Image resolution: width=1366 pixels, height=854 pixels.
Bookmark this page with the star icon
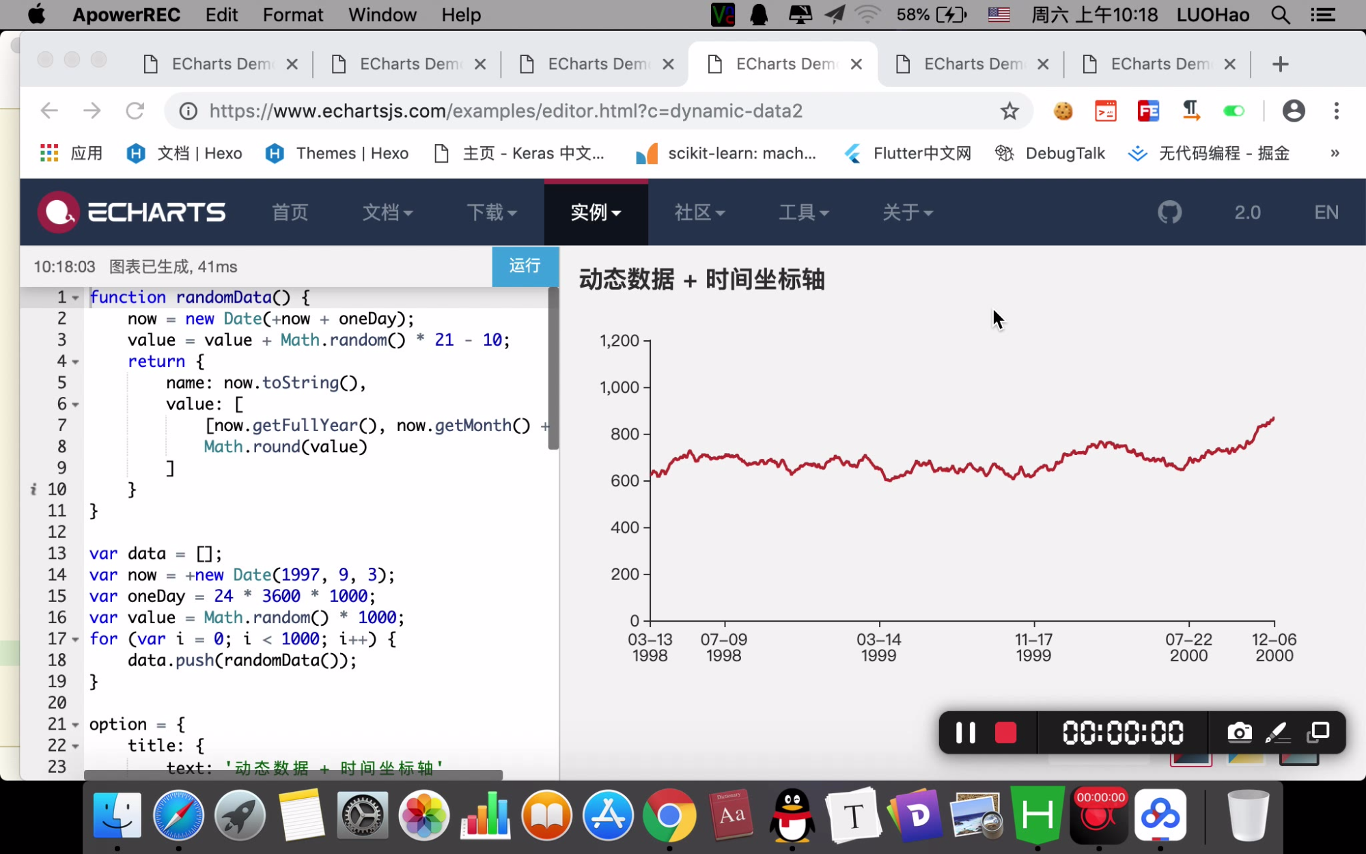click(1009, 111)
